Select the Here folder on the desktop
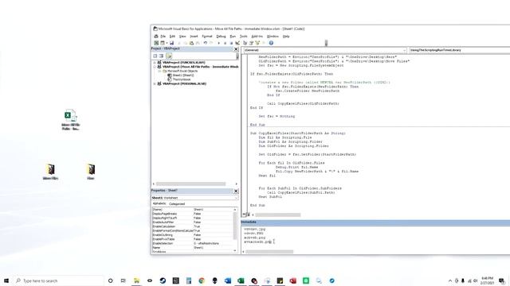 (91, 172)
